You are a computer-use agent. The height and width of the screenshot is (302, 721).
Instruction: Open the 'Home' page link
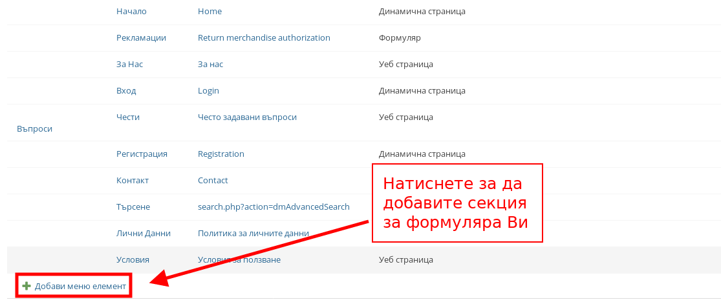pyautogui.click(x=210, y=12)
